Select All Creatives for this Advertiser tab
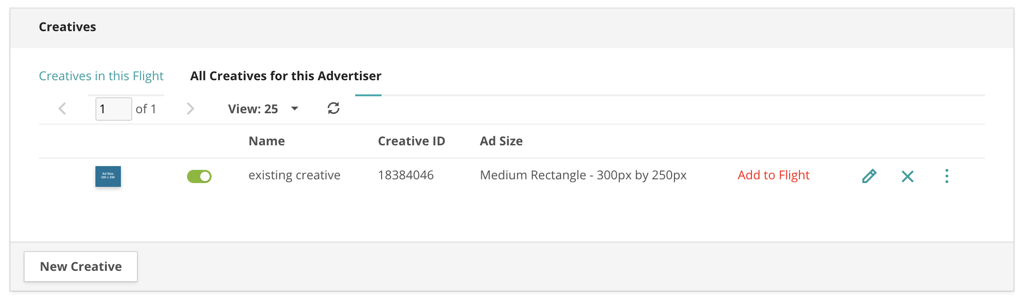Screen dimensions: 1022x302 pos(286,76)
